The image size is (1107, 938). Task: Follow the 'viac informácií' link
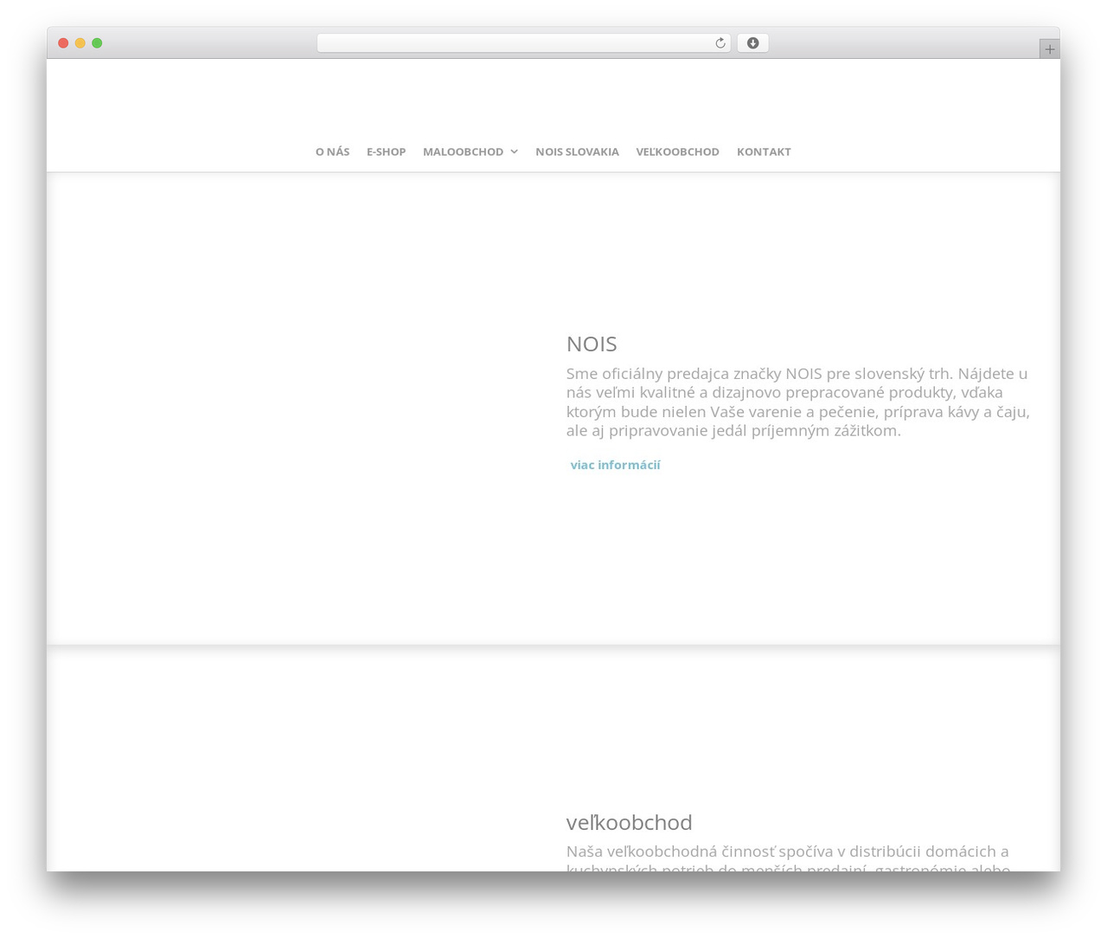(x=615, y=465)
